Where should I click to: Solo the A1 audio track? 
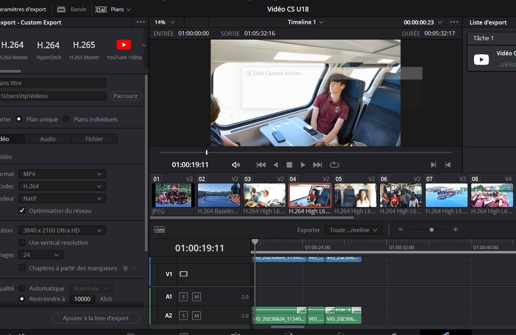(x=183, y=296)
